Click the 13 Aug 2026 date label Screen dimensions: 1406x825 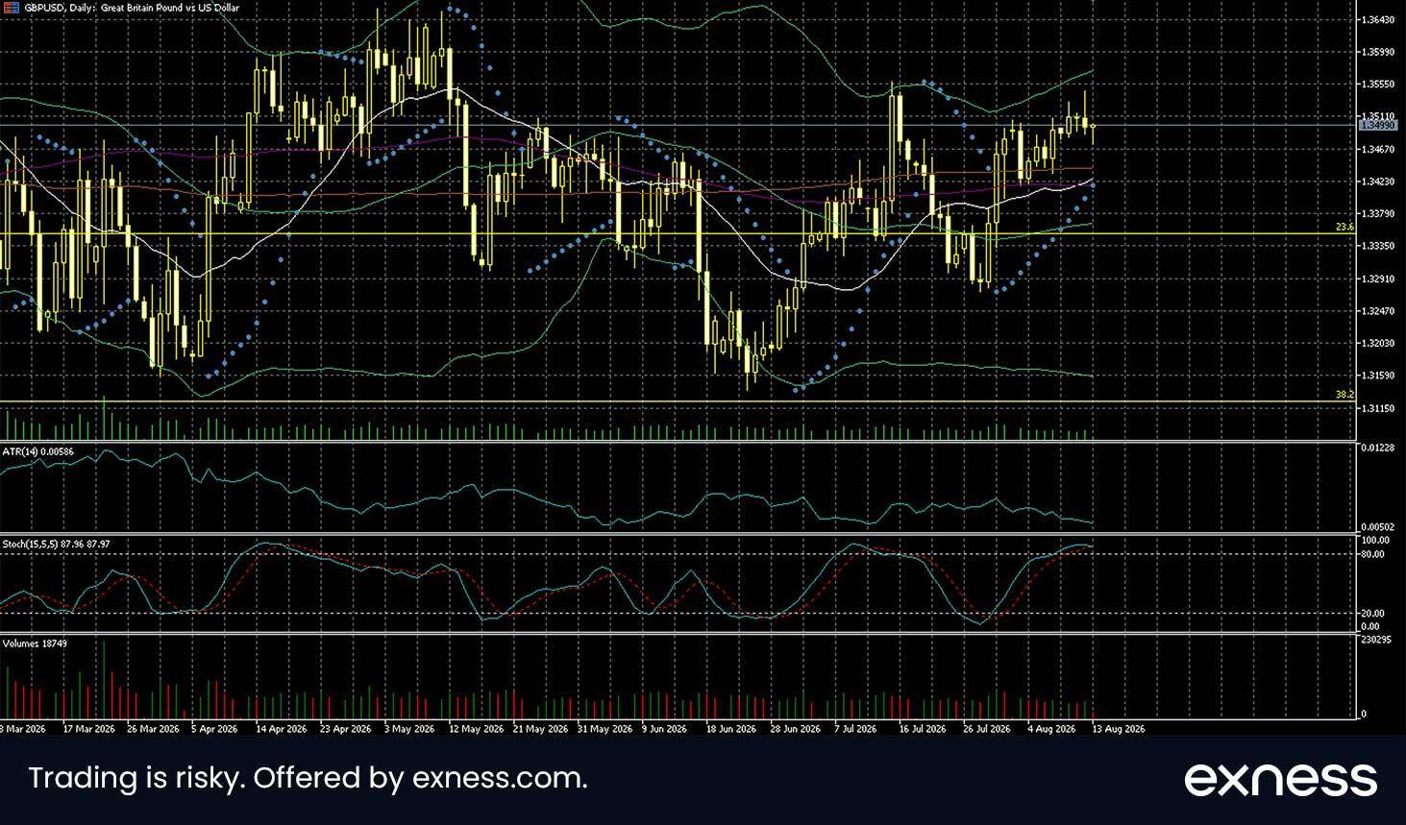[1119, 729]
